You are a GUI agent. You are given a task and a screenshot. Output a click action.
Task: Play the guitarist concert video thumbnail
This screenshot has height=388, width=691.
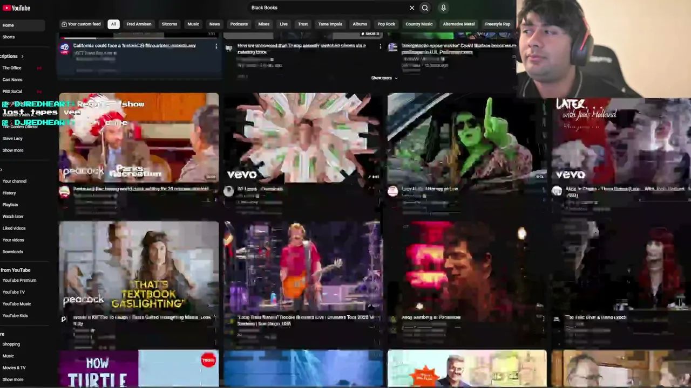point(303,266)
